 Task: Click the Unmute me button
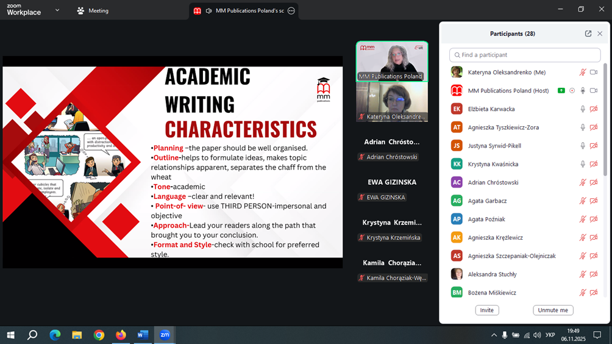pyautogui.click(x=553, y=310)
